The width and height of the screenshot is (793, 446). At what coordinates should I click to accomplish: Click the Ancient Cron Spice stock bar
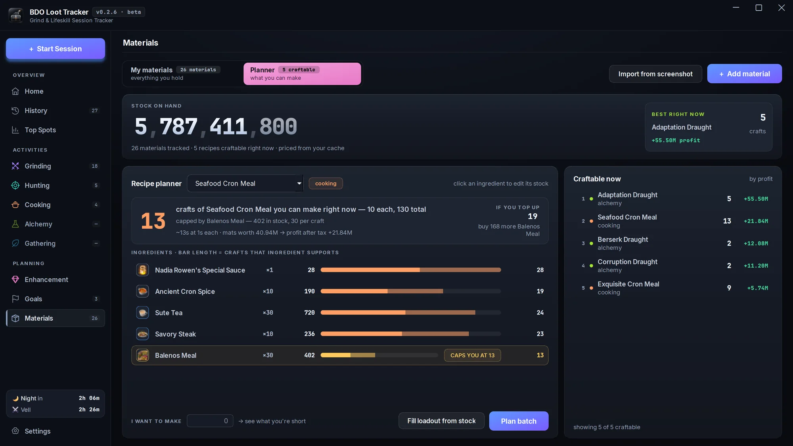pyautogui.click(x=411, y=291)
